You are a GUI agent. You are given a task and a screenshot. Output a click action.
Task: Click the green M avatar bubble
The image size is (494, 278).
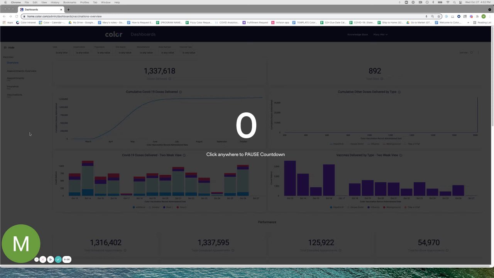(21, 244)
